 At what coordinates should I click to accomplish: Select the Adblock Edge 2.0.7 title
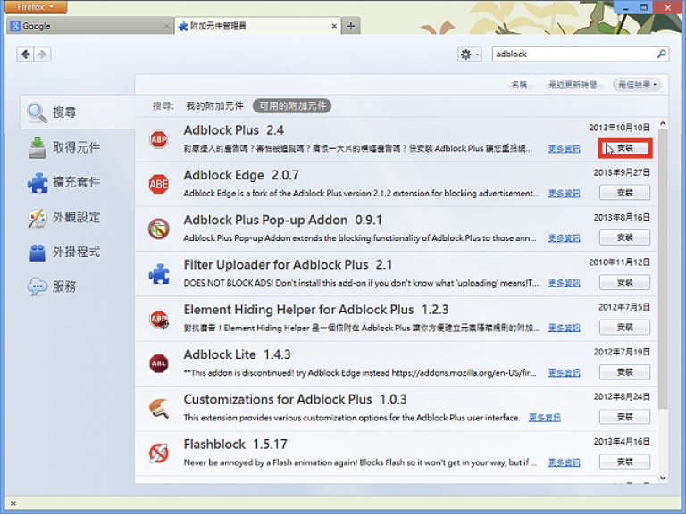[x=241, y=175]
